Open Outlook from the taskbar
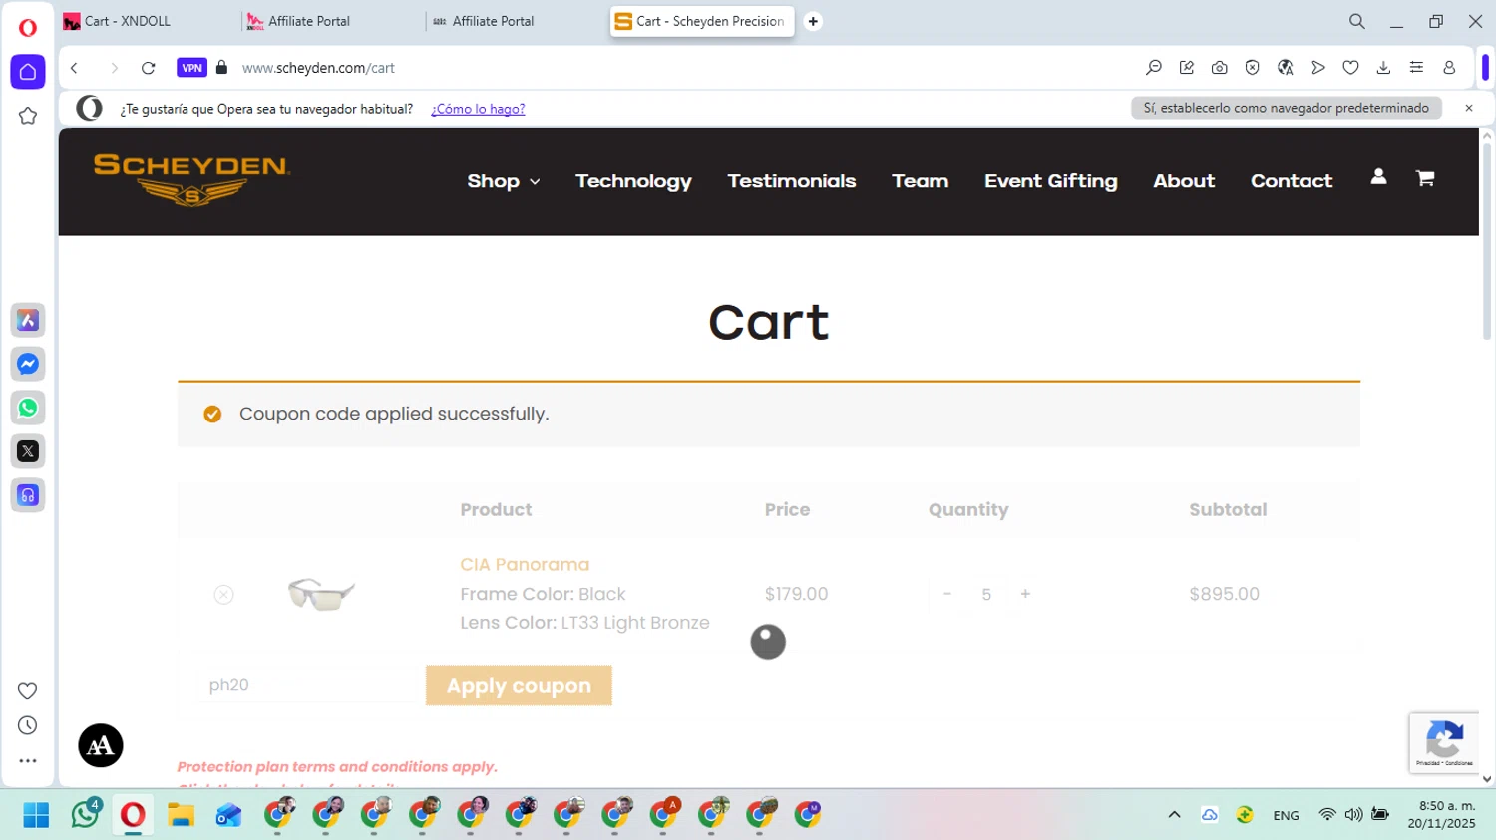 [x=228, y=815]
